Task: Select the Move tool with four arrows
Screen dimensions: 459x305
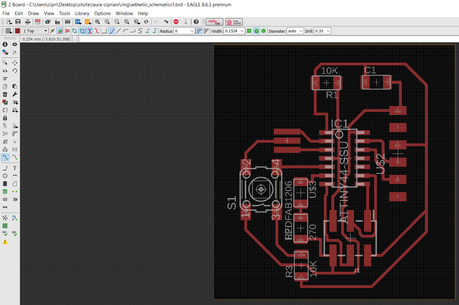Action: click(15, 63)
